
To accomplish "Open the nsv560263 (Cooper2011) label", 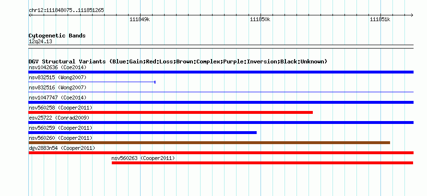I will [x=143, y=158].
